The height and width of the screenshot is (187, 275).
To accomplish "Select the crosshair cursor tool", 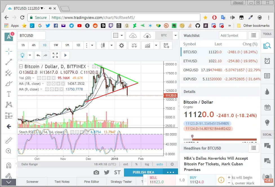I will tap(8, 51).
